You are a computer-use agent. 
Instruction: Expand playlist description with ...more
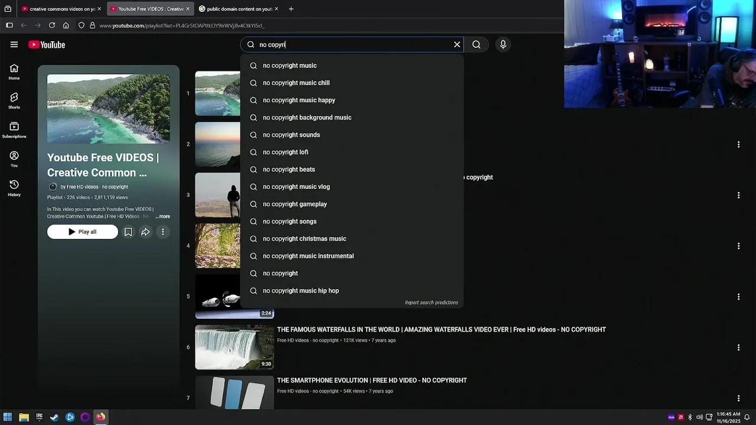(162, 217)
